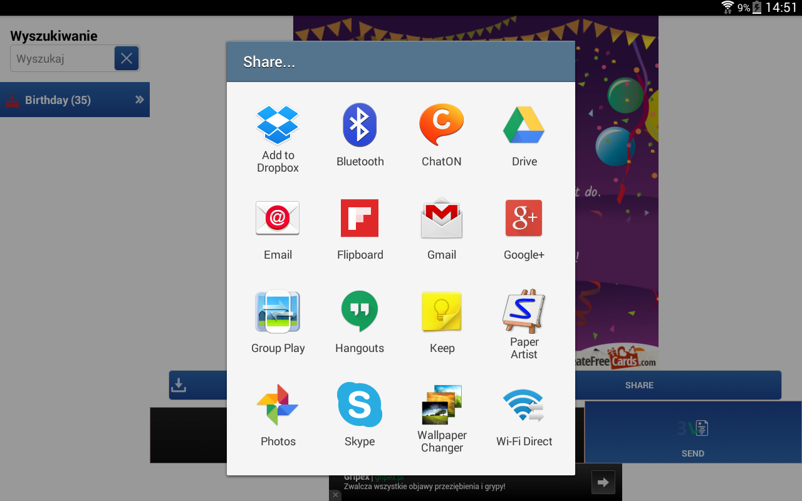
Task: Expand the Birthday (35) category
Action: [75, 100]
